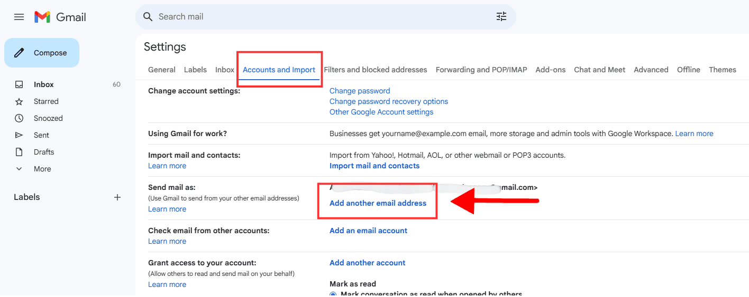This screenshot has height=297, width=749.
Task: Click Add an email account
Action: [x=368, y=231]
